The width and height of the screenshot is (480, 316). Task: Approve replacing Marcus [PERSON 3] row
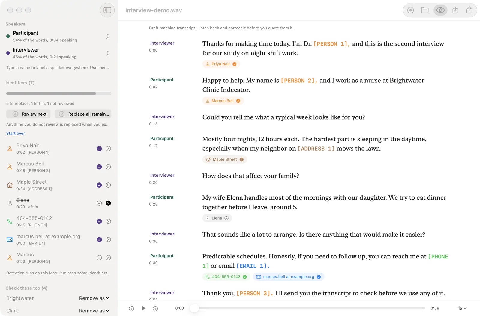(99, 258)
